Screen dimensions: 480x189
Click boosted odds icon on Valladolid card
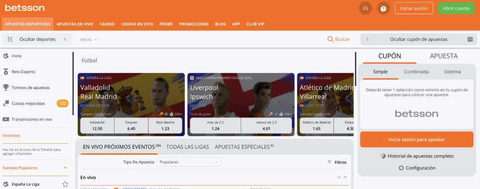click(160, 114)
